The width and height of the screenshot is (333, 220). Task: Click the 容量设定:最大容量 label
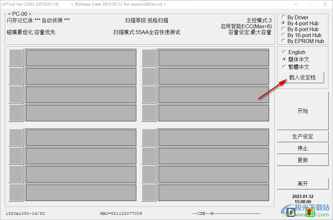250,32
